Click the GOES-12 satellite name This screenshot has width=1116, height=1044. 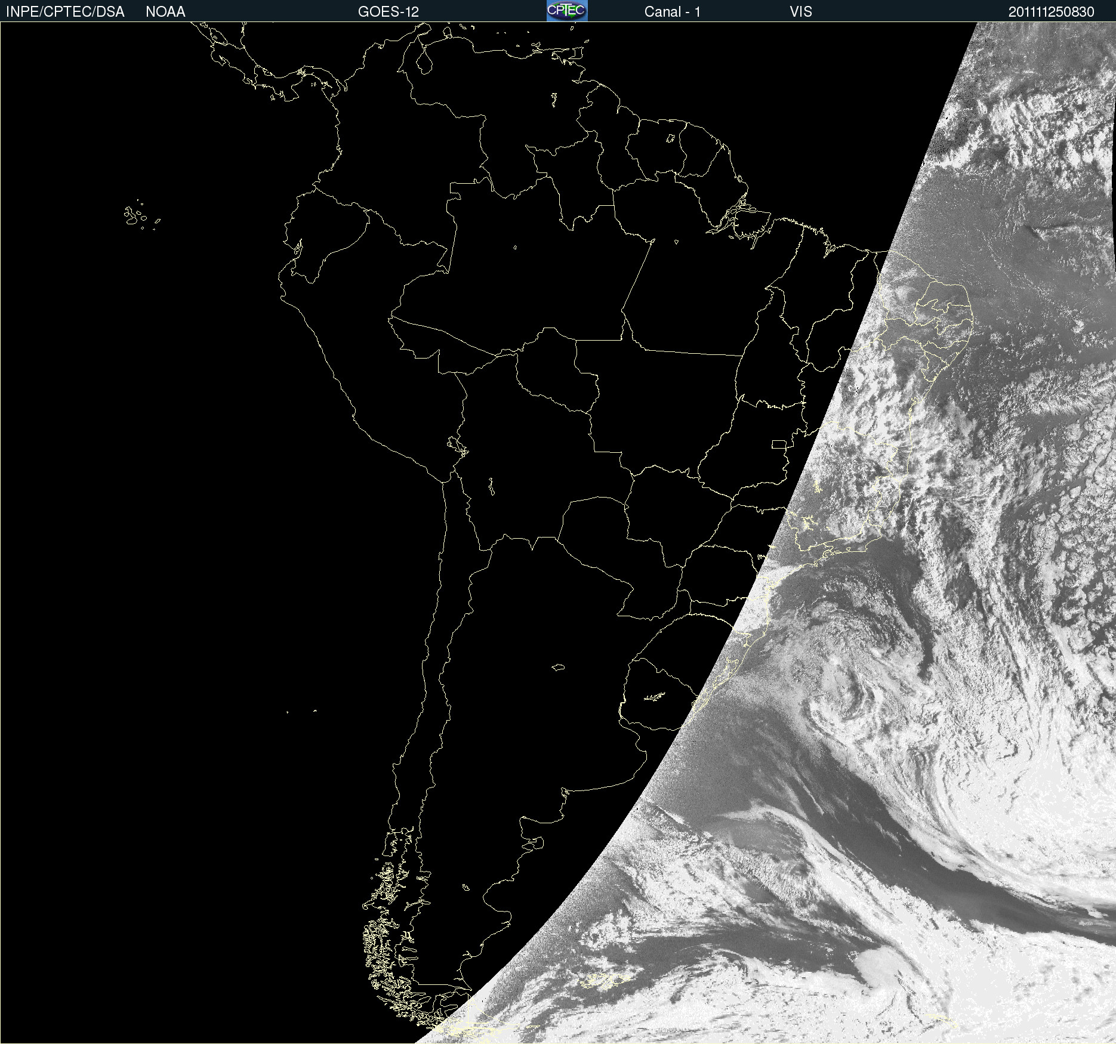coord(388,12)
